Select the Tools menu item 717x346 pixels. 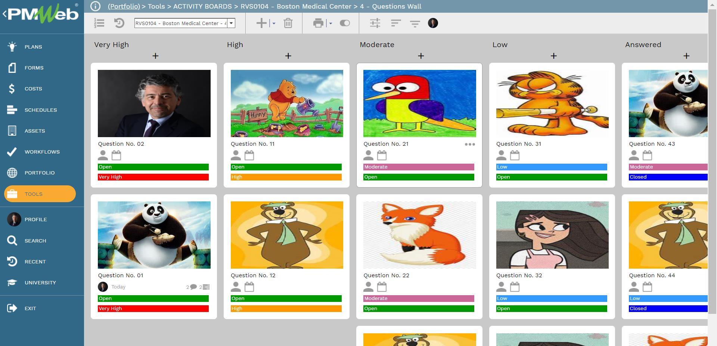coord(40,194)
